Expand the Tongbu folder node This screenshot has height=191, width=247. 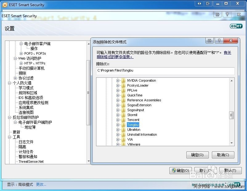(118, 125)
